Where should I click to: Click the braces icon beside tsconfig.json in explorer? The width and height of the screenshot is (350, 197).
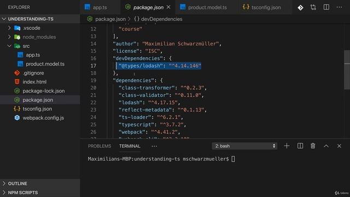17,109
